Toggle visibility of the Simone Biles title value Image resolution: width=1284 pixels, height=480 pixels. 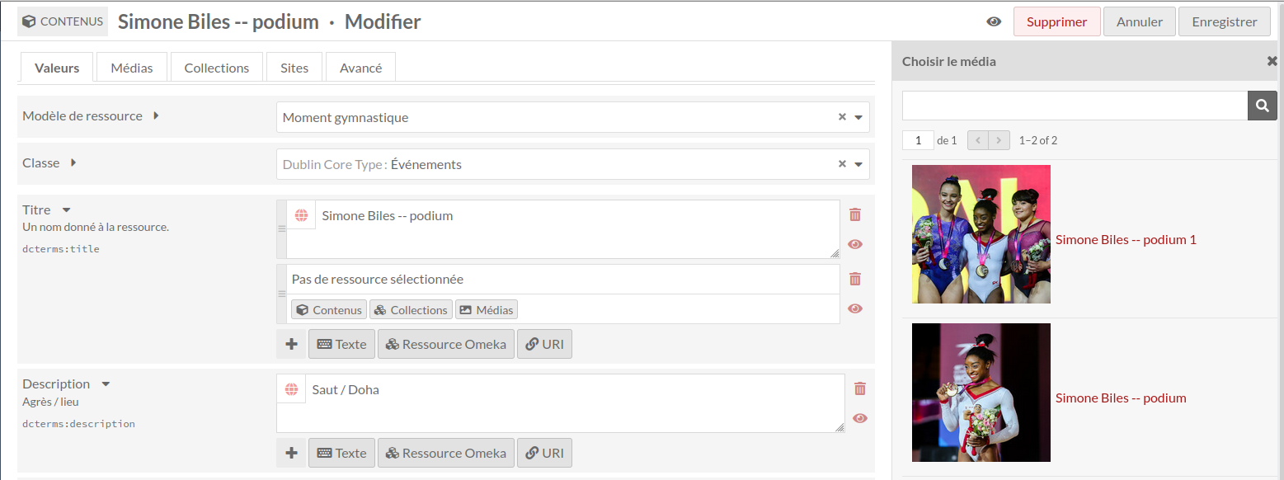[x=855, y=244]
